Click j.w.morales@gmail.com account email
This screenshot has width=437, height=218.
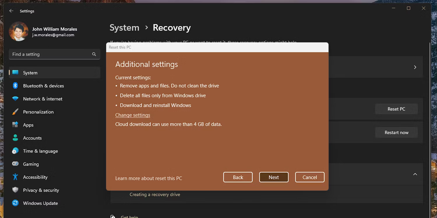[x=53, y=35]
